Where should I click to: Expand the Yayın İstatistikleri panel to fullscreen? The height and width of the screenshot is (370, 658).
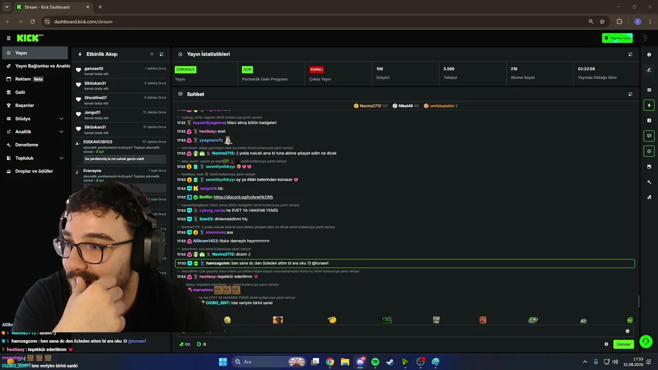[x=630, y=54]
